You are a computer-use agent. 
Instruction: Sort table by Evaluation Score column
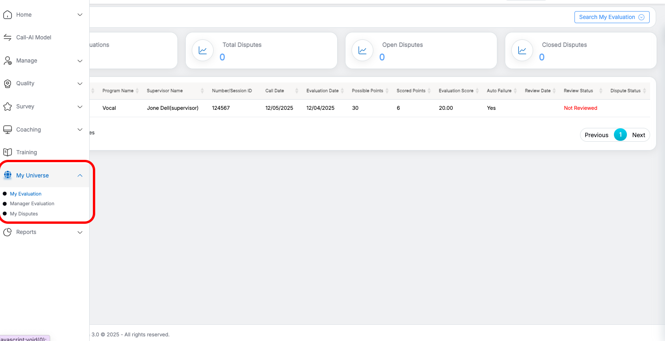click(x=456, y=91)
